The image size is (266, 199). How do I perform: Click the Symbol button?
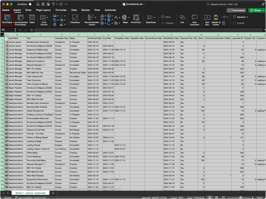click(239, 23)
